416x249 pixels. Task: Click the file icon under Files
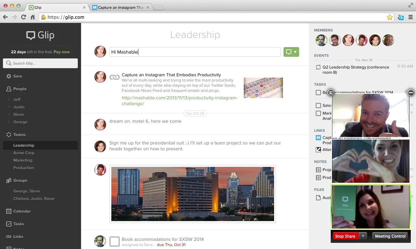click(318, 197)
